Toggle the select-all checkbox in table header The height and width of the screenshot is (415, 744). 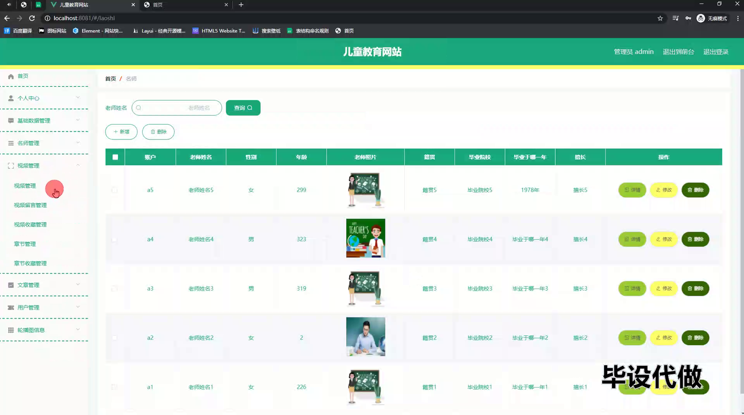(x=114, y=157)
